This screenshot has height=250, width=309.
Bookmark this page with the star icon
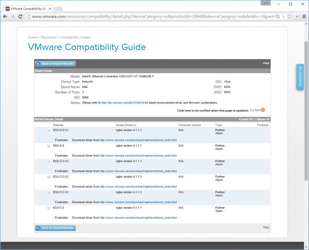pos(289,16)
